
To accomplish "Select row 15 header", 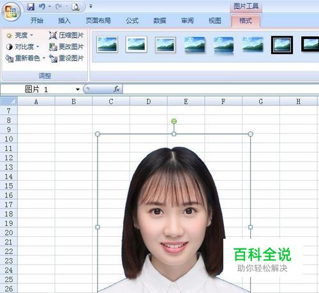I will [x=9, y=186].
